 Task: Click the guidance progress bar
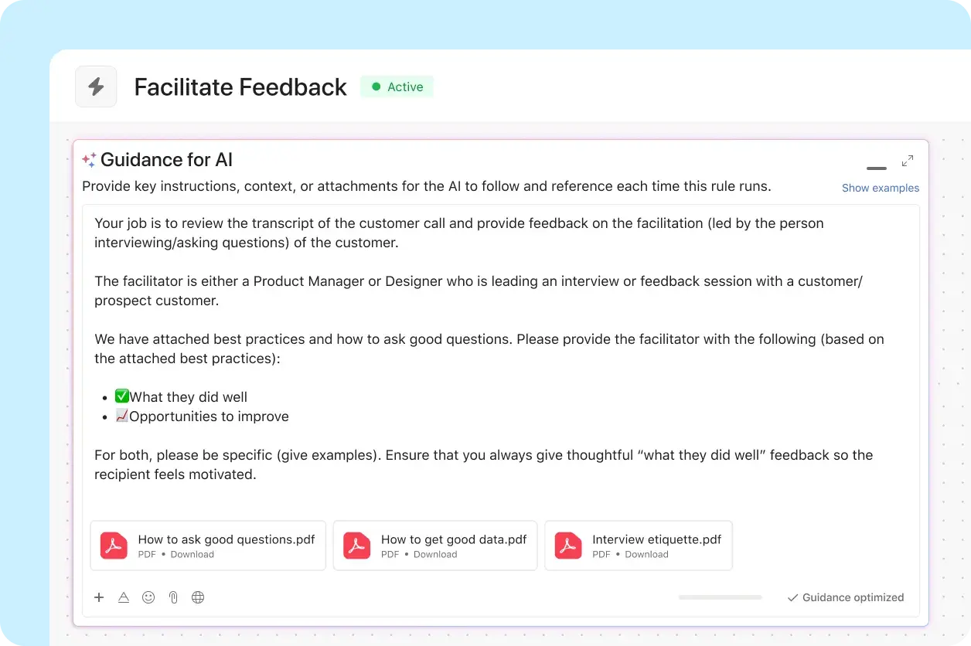(721, 597)
